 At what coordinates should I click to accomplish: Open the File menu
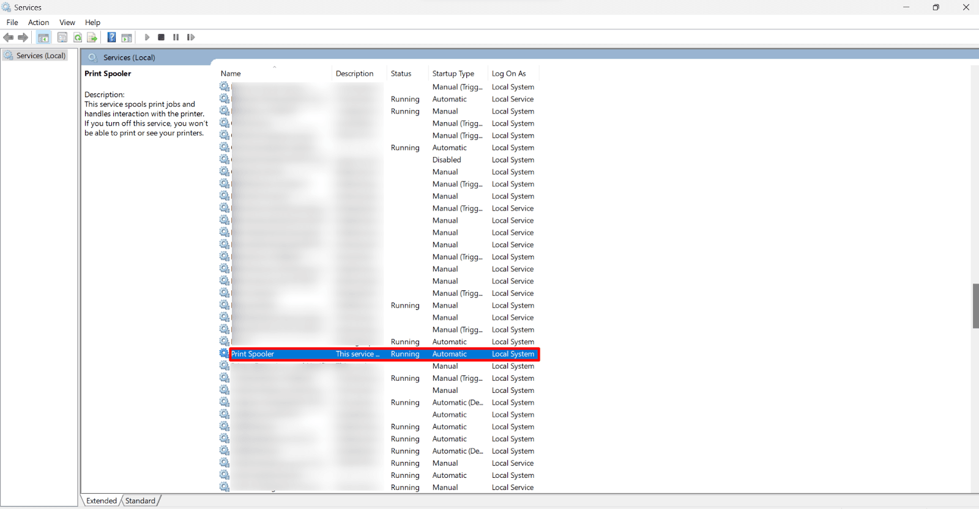pyautogui.click(x=12, y=23)
